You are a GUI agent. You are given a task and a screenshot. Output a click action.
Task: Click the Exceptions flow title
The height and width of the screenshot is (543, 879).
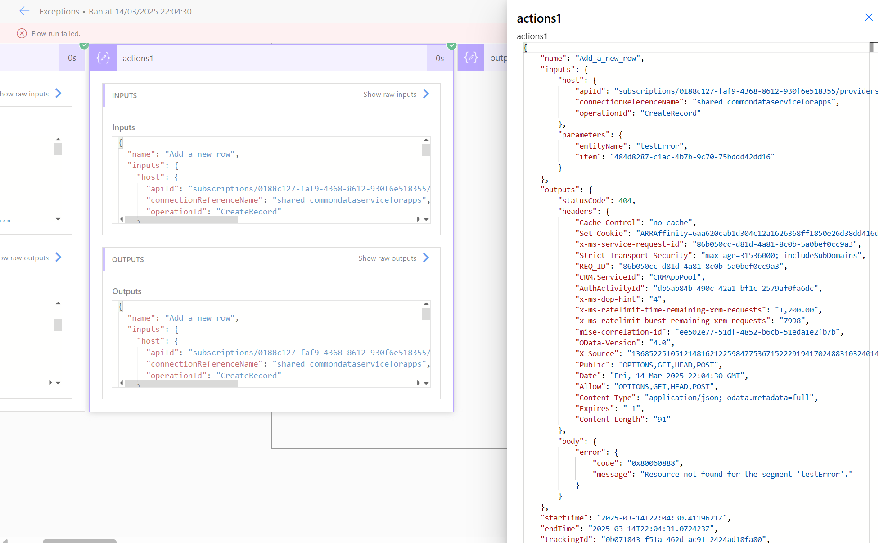[x=59, y=11]
